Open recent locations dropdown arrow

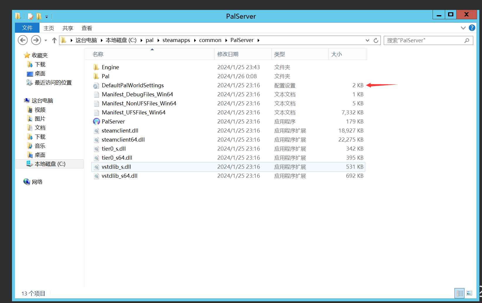pyautogui.click(x=46, y=40)
